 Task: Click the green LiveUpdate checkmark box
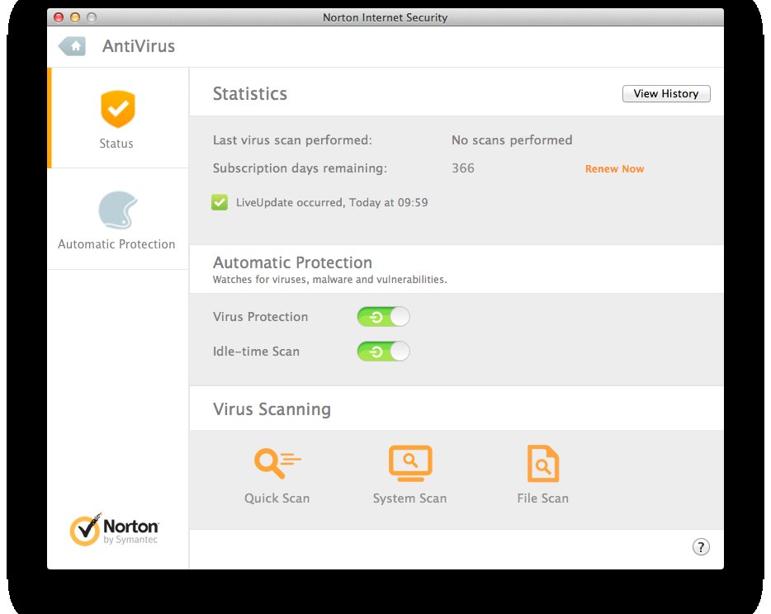tap(220, 202)
